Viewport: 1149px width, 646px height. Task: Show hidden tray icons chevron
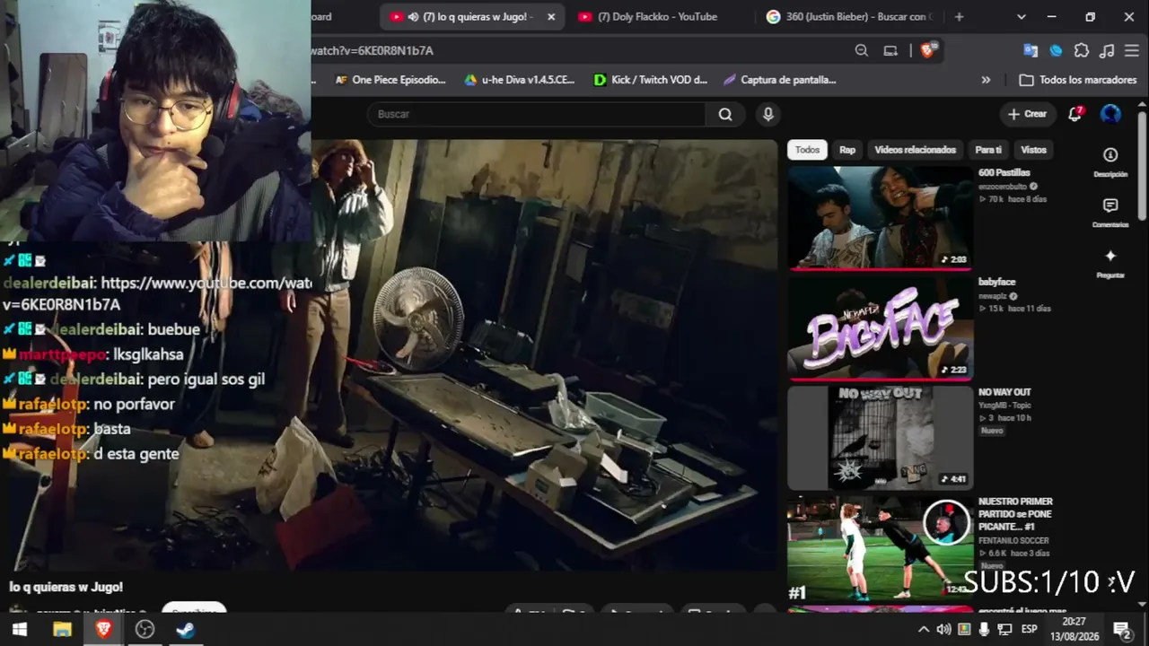(923, 629)
